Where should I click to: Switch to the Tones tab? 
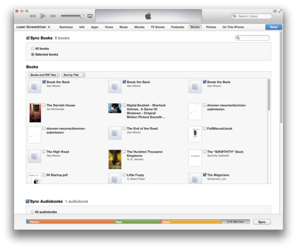(x=109, y=27)
